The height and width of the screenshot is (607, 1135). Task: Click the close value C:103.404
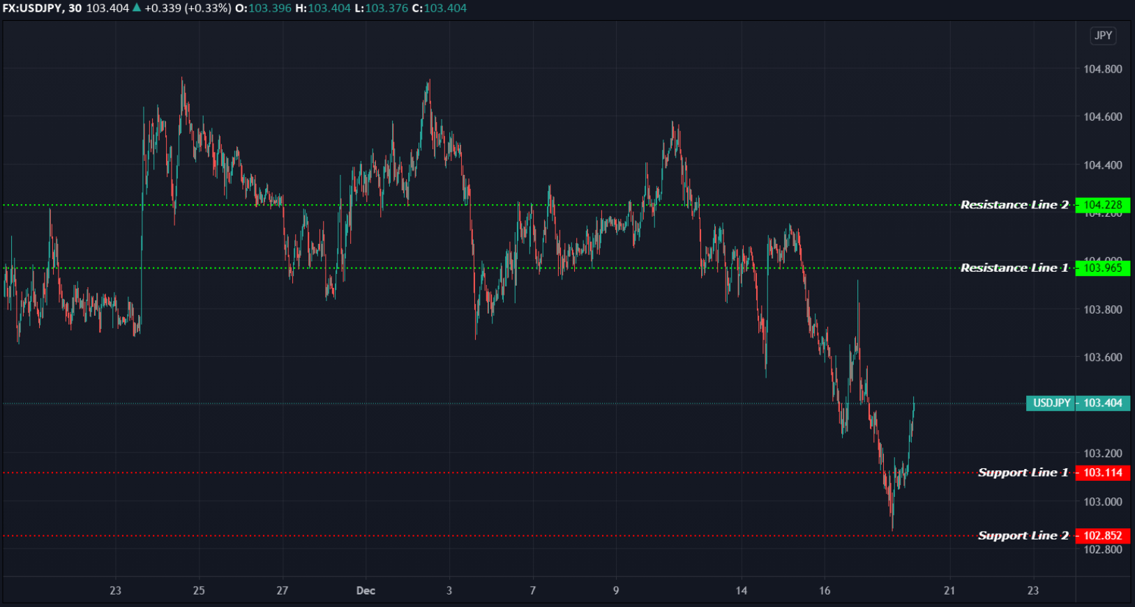pyautogui.click(x=439, y=8)
